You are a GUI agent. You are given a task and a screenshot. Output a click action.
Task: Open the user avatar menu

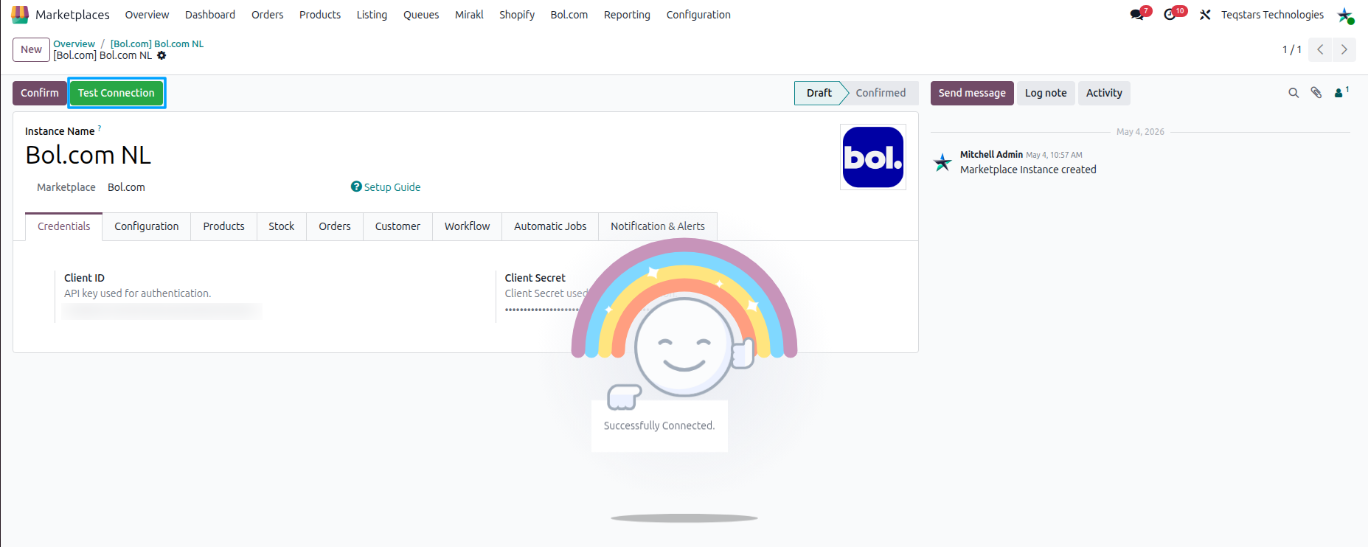click(1345, 15)
